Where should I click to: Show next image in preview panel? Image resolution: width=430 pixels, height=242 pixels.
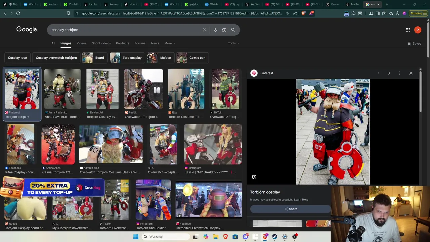(x=389, y=73)
